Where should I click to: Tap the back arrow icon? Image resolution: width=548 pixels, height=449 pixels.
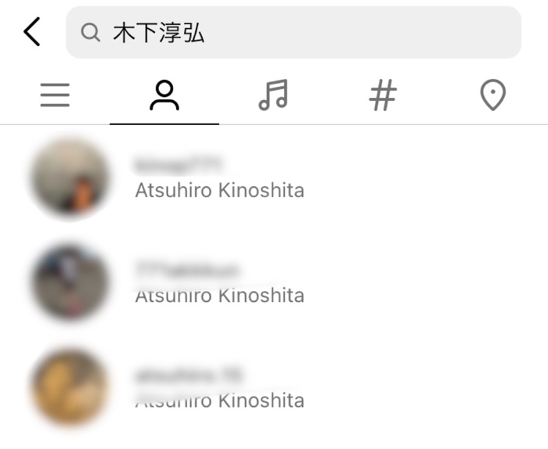click(x=32, y=32)
